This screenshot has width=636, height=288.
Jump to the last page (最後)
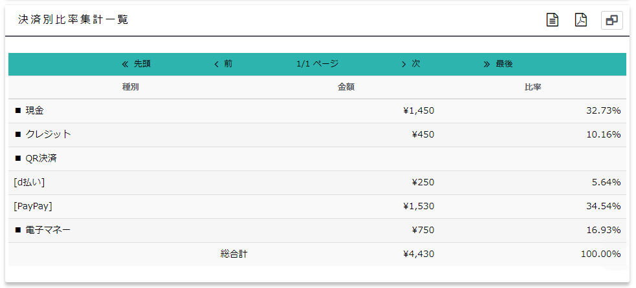pos(498,64)
